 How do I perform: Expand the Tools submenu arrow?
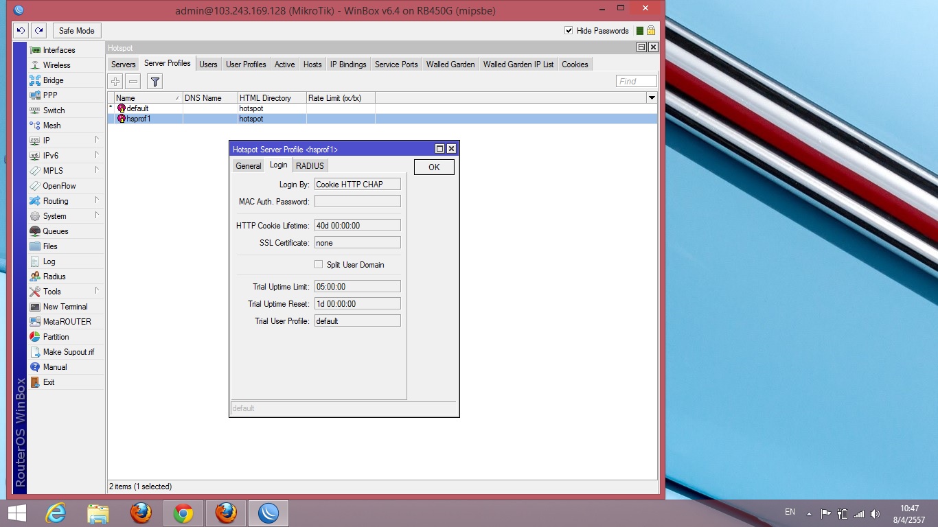point(97,291)
